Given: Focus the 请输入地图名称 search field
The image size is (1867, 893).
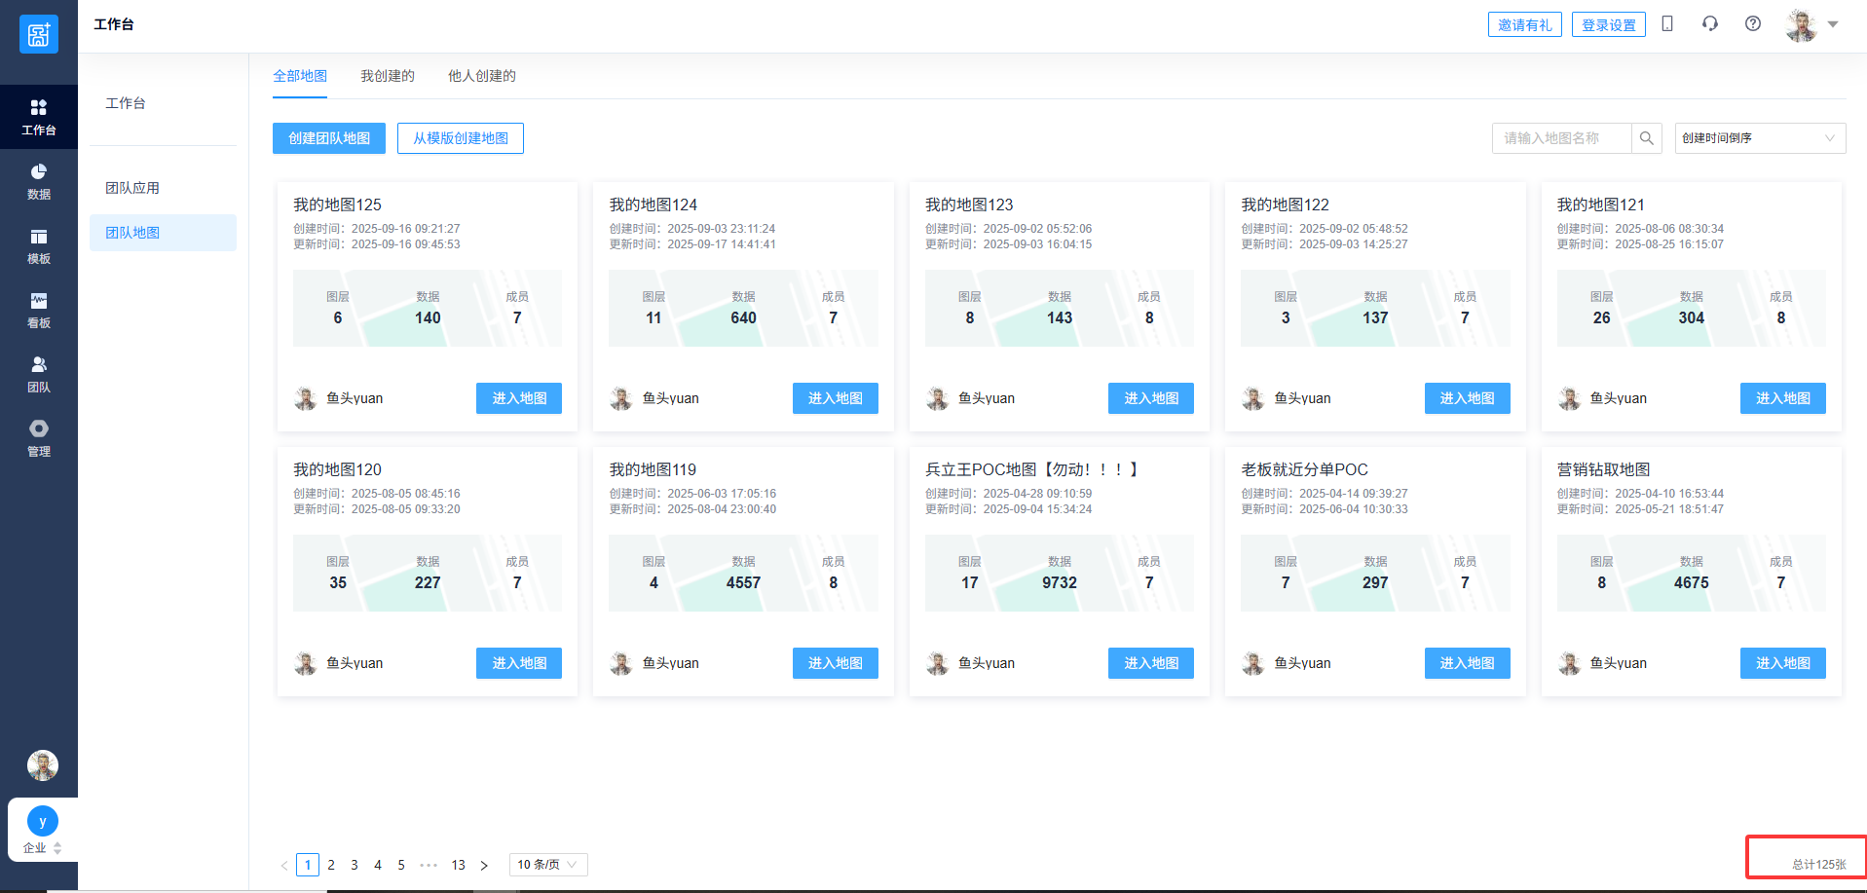Looking at the screenshot, I should pos(1561,138).
